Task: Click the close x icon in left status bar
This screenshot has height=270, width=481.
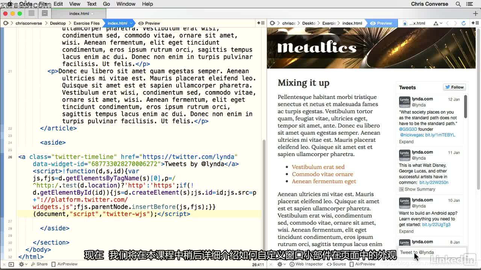Action: pos(3,264)
